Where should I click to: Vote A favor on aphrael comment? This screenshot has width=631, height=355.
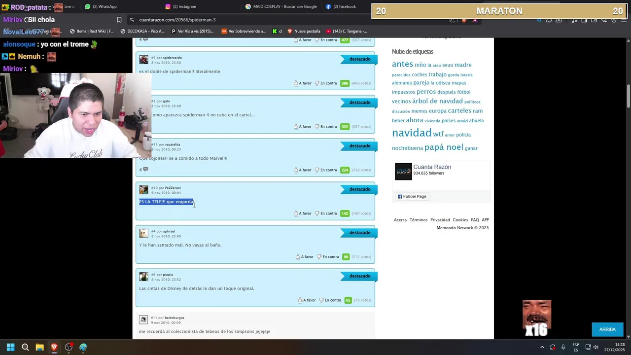click(x=305, y=257)
